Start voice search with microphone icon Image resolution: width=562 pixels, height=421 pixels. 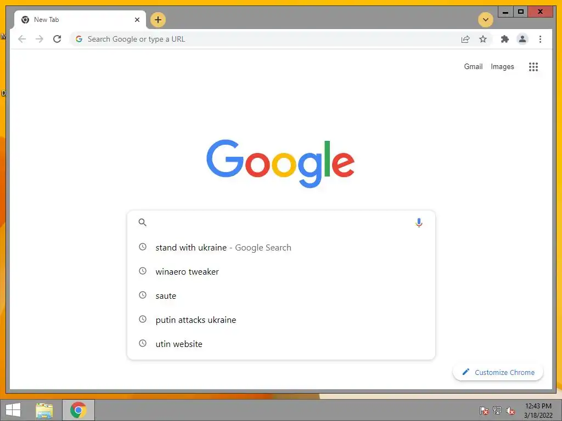(419, 223)
